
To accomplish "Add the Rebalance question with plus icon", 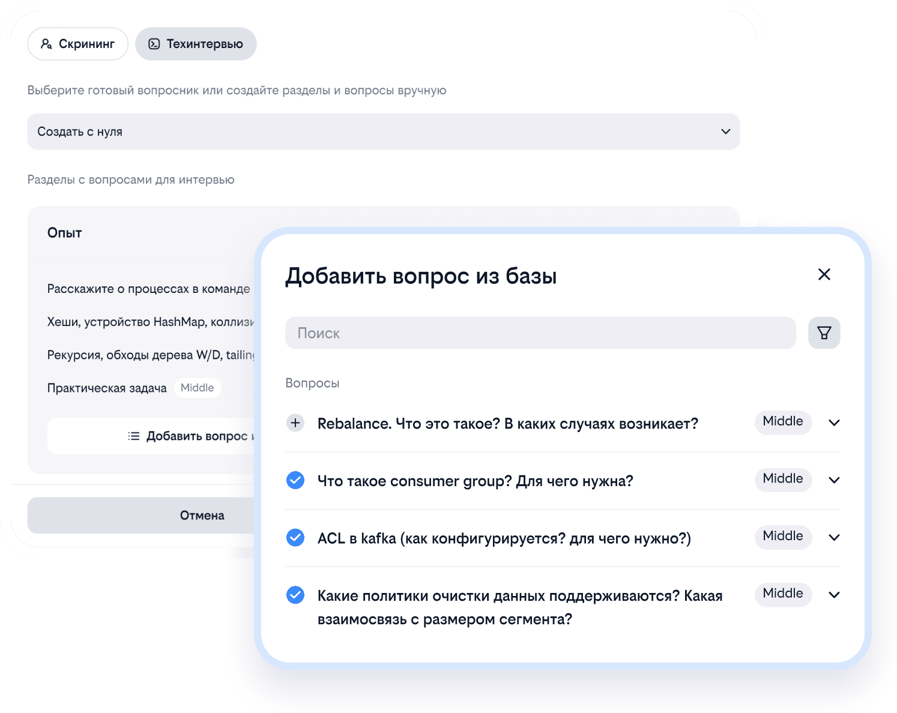I will [295, 423].
